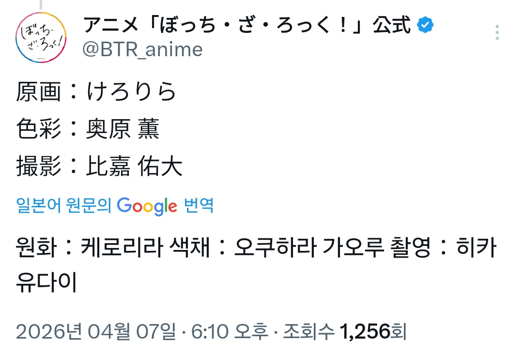Open the Bocchi the Rock profile avatar
Screen dimensions: 523x357
(41, 38)
